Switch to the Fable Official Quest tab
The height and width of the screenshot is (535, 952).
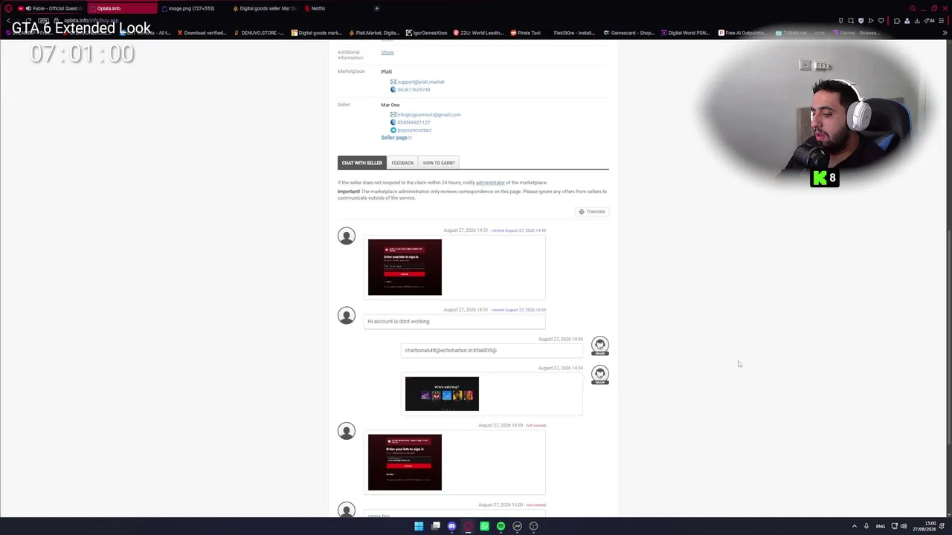pyautogui.click(x=50, y=8)
